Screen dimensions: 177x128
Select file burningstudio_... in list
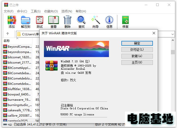click(x=20, y=105)
